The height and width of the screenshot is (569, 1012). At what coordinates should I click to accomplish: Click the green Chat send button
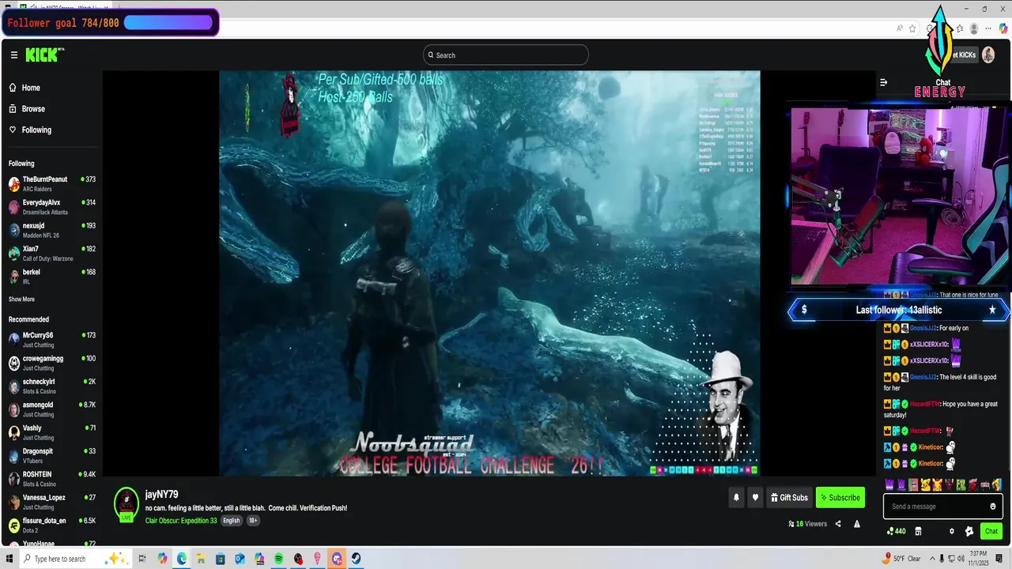pos(991,531)
